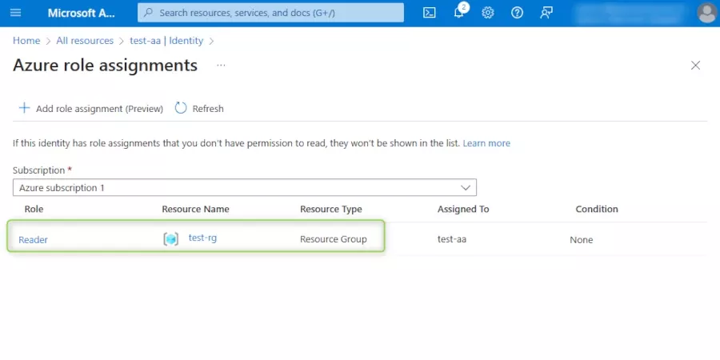Screen dimensions: 720x360
Task: Click Add role assignment (Preview)
Action: [x=91, y=109]
